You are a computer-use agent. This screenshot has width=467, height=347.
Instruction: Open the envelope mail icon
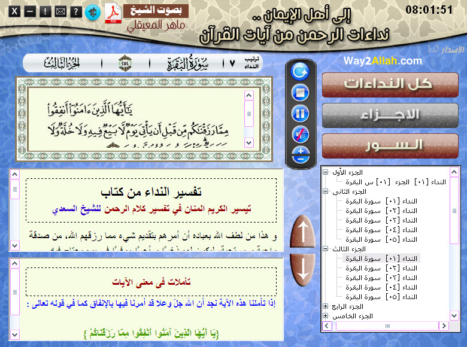point(60,12)
